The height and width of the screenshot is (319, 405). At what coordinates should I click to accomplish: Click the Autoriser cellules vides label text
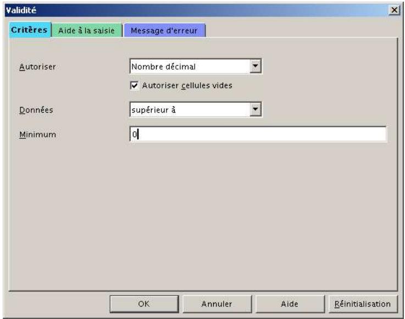click(187, 86)
